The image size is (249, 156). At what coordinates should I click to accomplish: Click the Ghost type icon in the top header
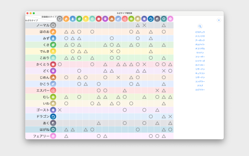click(x=144, y=19)
